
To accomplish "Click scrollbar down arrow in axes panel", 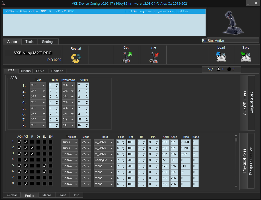I will 236,186.
